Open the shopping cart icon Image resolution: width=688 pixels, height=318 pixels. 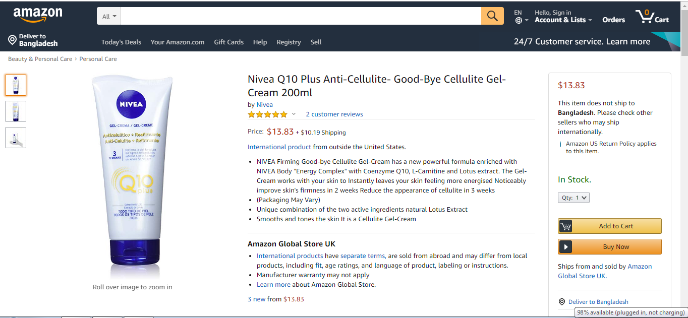point(645,17)
